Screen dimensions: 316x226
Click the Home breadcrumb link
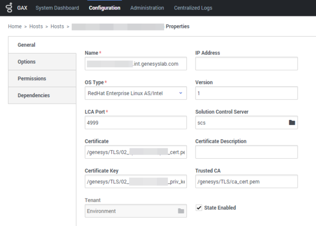[x=15, y=26]
